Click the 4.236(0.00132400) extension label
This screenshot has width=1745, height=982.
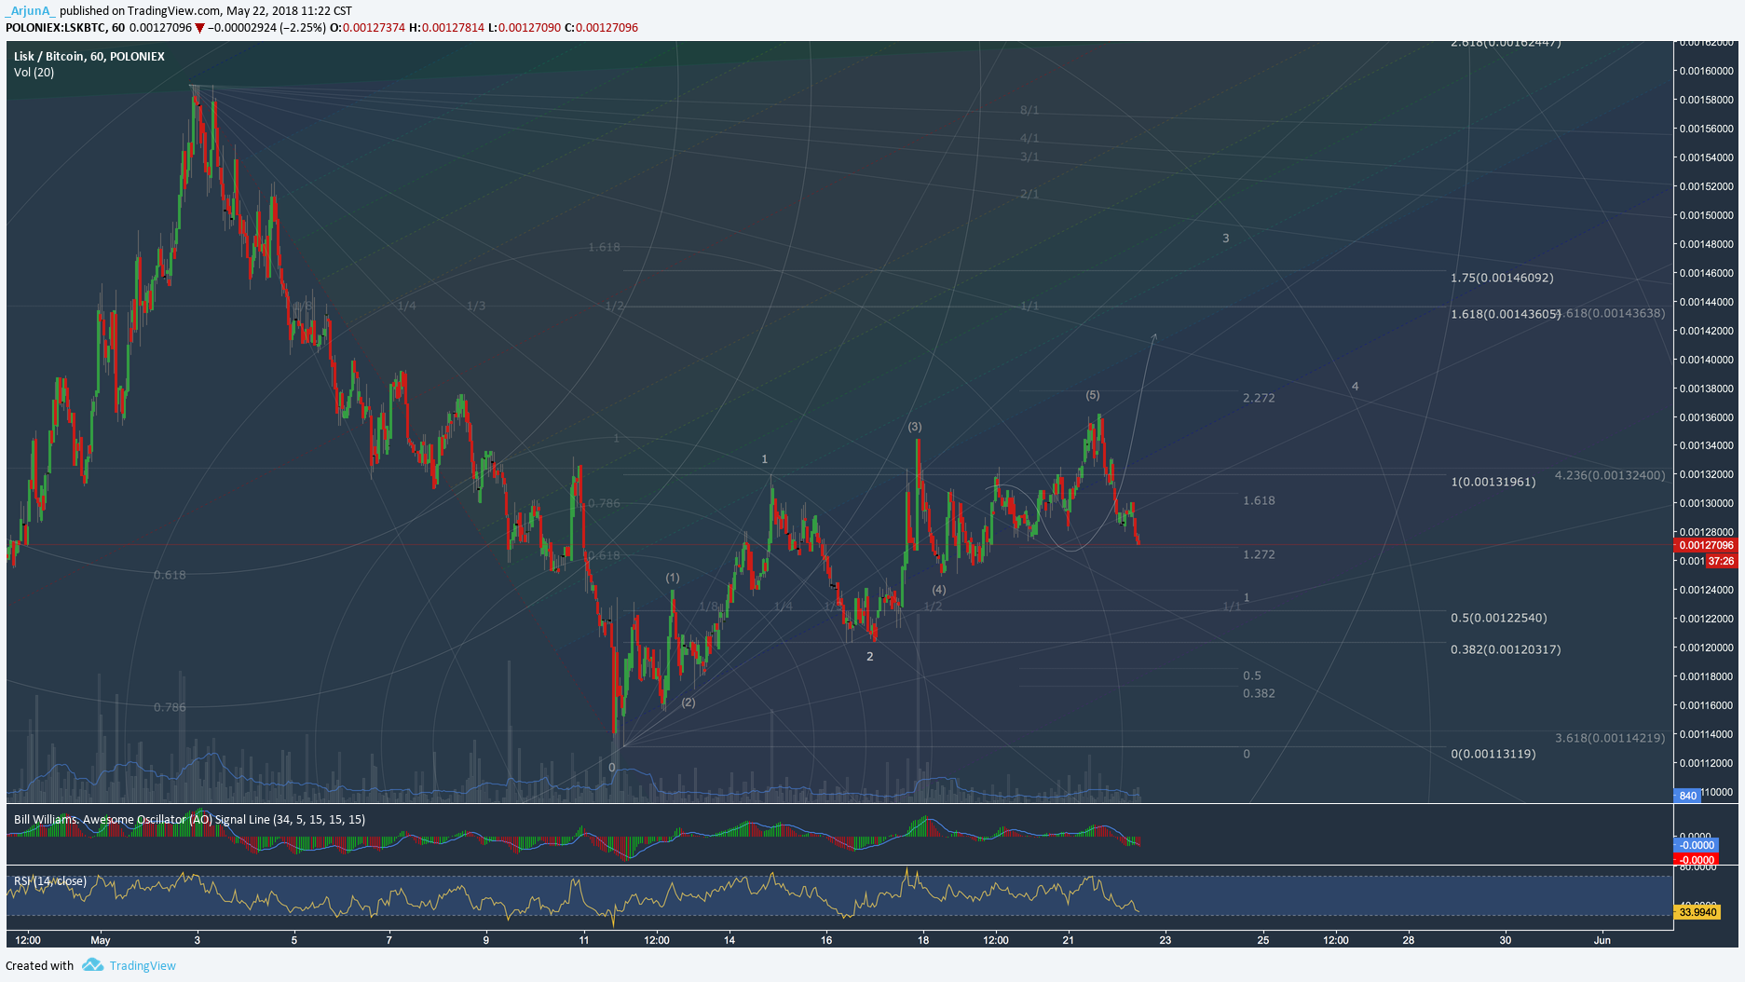click(1610, 475)
